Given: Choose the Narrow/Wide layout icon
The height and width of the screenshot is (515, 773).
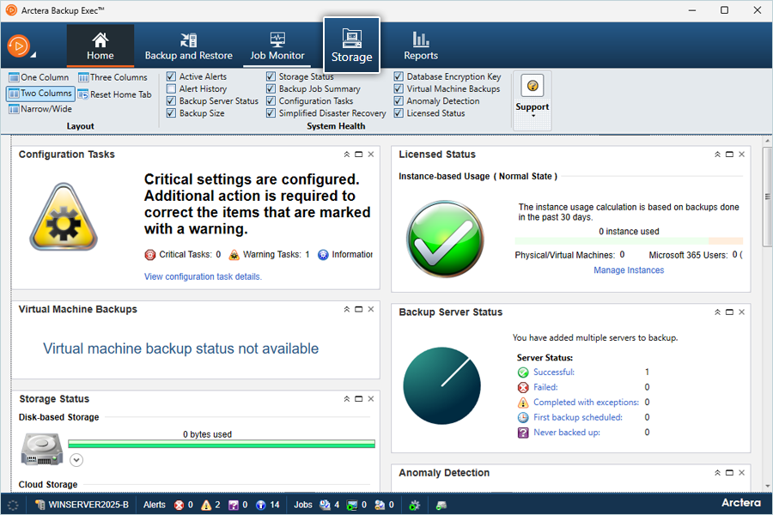Looking at the screenshot, I should pos(14,109).
